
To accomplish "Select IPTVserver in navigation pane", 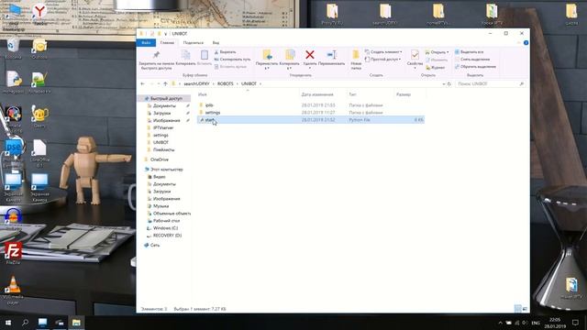I will click(163, 127).
